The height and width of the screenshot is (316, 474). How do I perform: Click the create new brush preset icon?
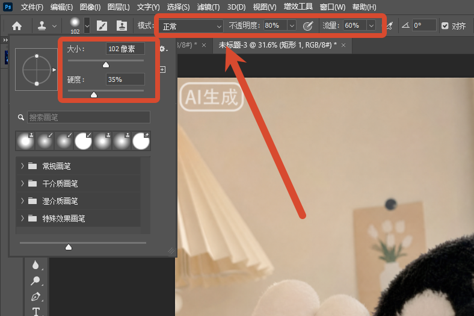tap(162, 70)
